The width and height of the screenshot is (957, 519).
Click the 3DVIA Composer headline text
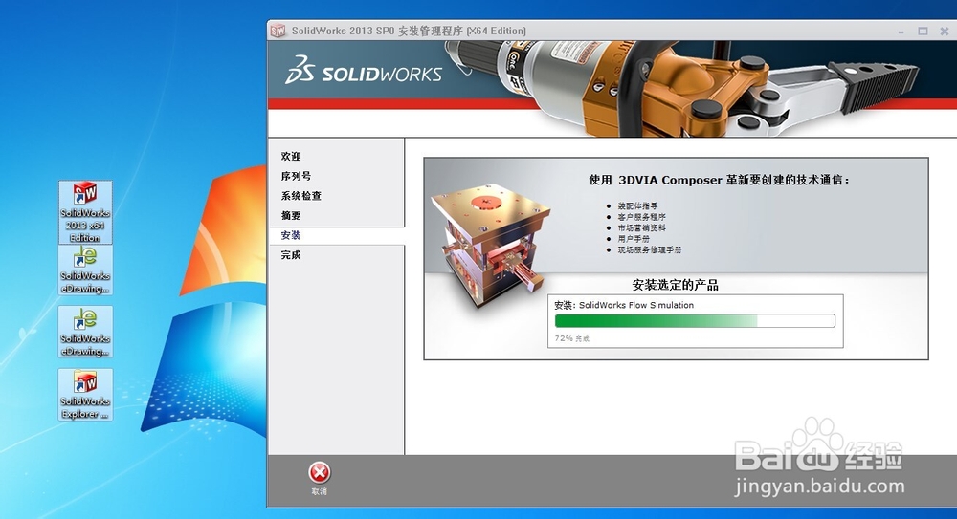tap(719, 180)
